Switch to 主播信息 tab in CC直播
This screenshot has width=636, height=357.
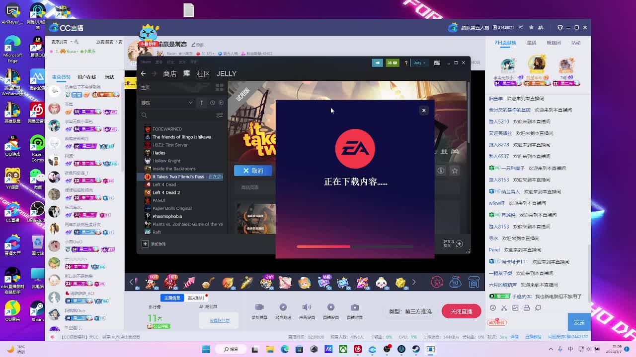click(172, 297)
